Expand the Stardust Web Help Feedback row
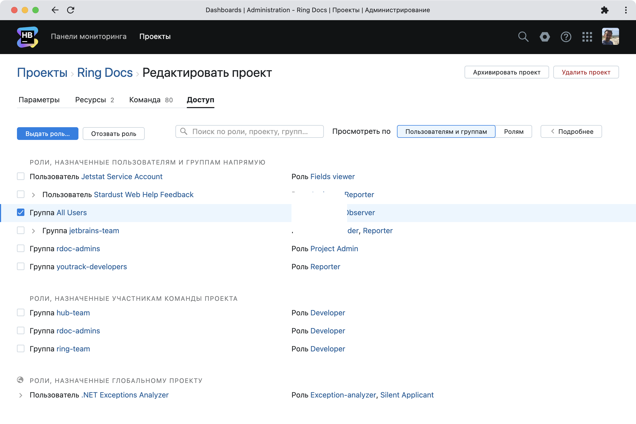The width and height of the screenshot is (636, 424). pos(33,195)
